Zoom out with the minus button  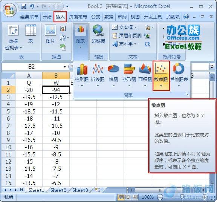pyautogui.click(x=160, y=197)
